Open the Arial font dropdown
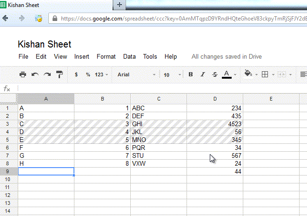 click(136, 74)
